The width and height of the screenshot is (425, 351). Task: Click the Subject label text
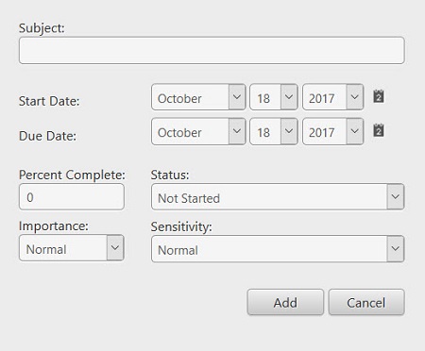coord(42,28)
